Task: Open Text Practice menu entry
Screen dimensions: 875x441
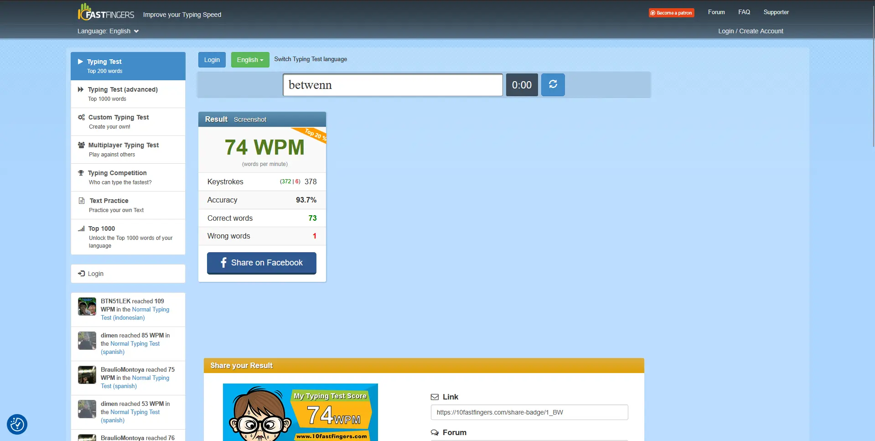Action: pos(128,205)
